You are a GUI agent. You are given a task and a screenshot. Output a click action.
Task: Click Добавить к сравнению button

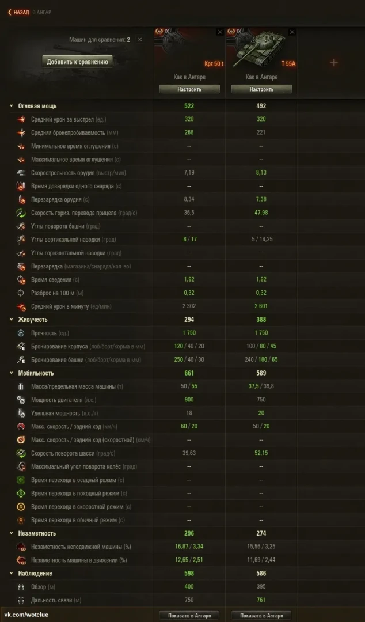pyautogui.click(x=78, y=62)
